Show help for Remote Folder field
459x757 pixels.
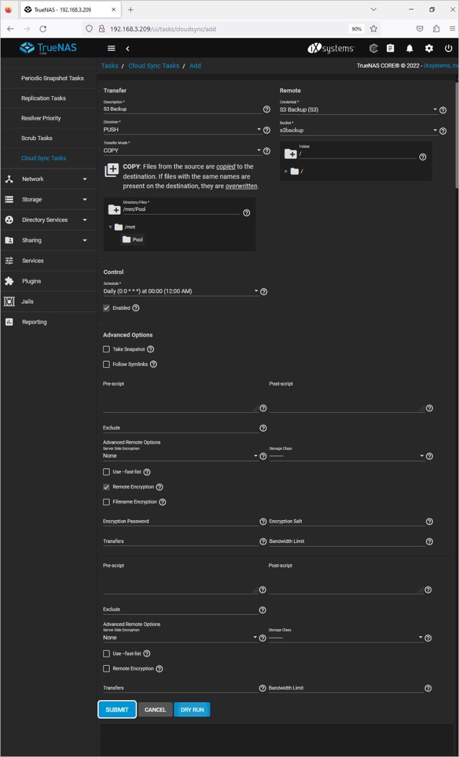click(423, 157)
